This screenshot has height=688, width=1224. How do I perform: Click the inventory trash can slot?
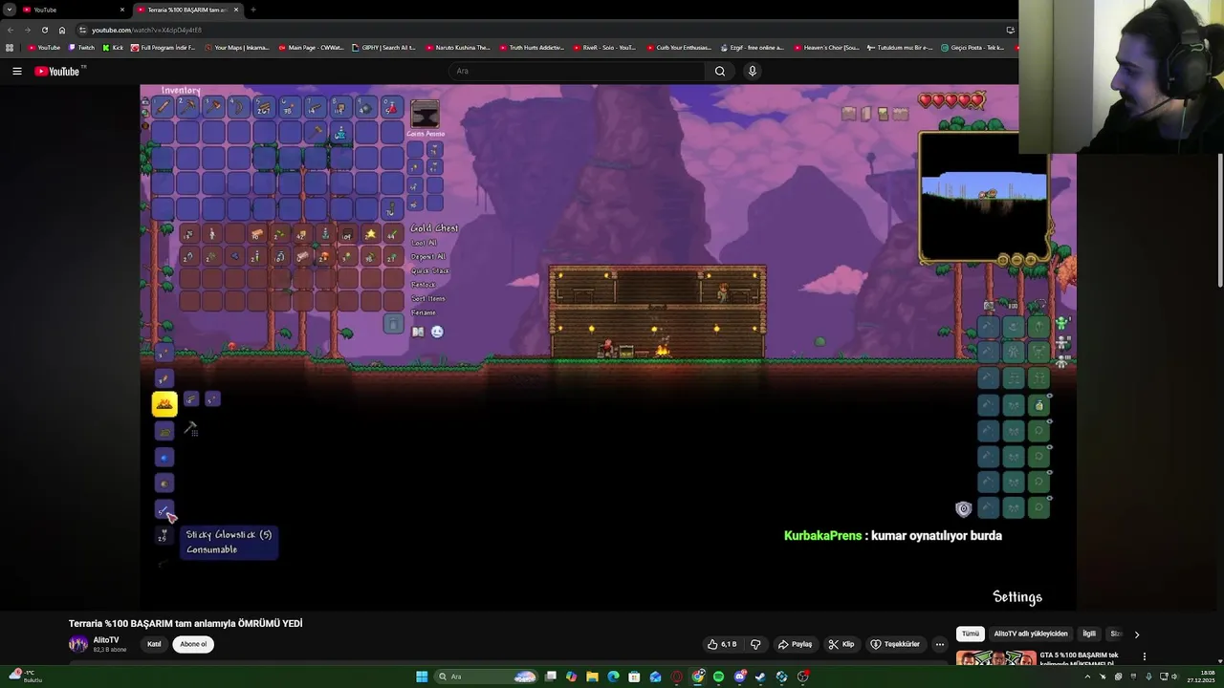click(x=393, y=324)
